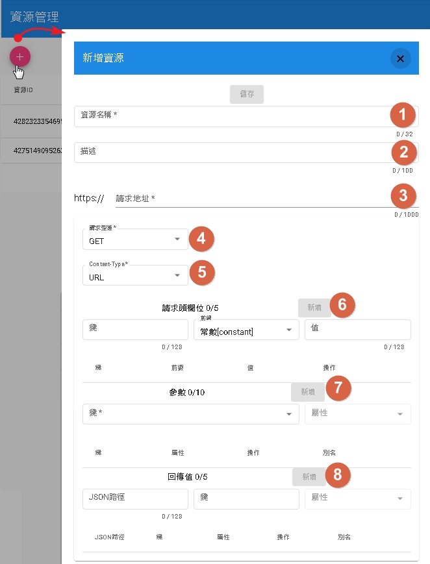Click 新增 button for 回傳值
Viewport: 430px width, 564px height.
(309, 476)
